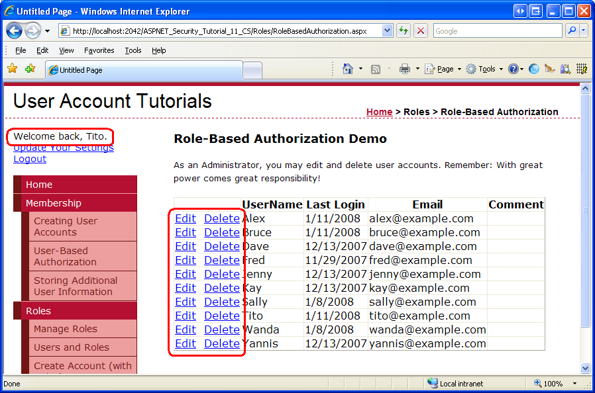Screen dimensions: 595x393
Task: Click the Print icon in toolbar
Action: [405, 69]
